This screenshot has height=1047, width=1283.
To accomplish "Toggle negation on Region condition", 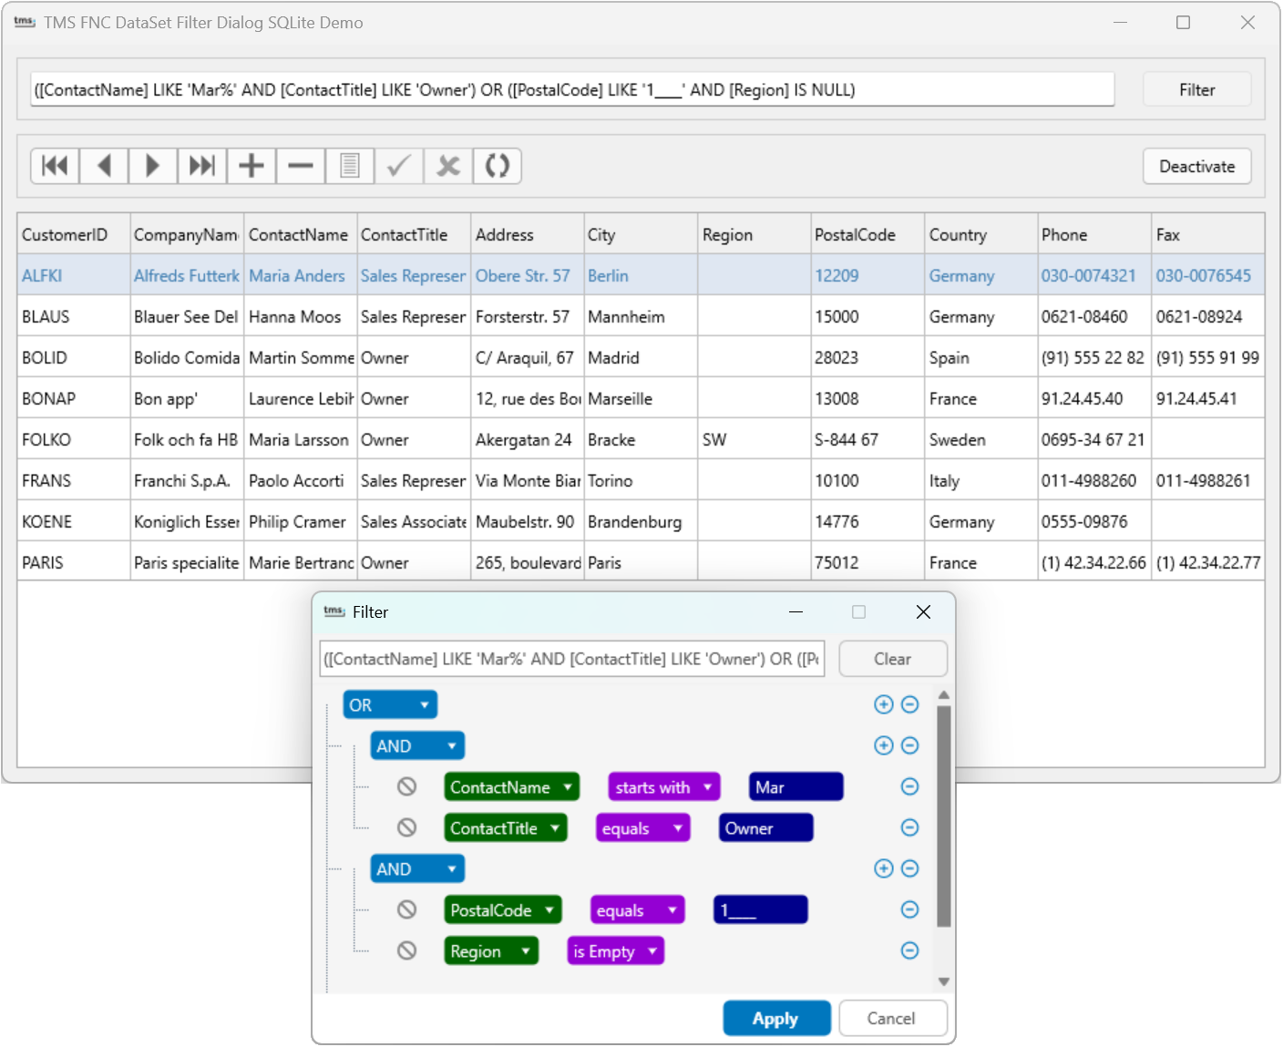I will point(407,950).
